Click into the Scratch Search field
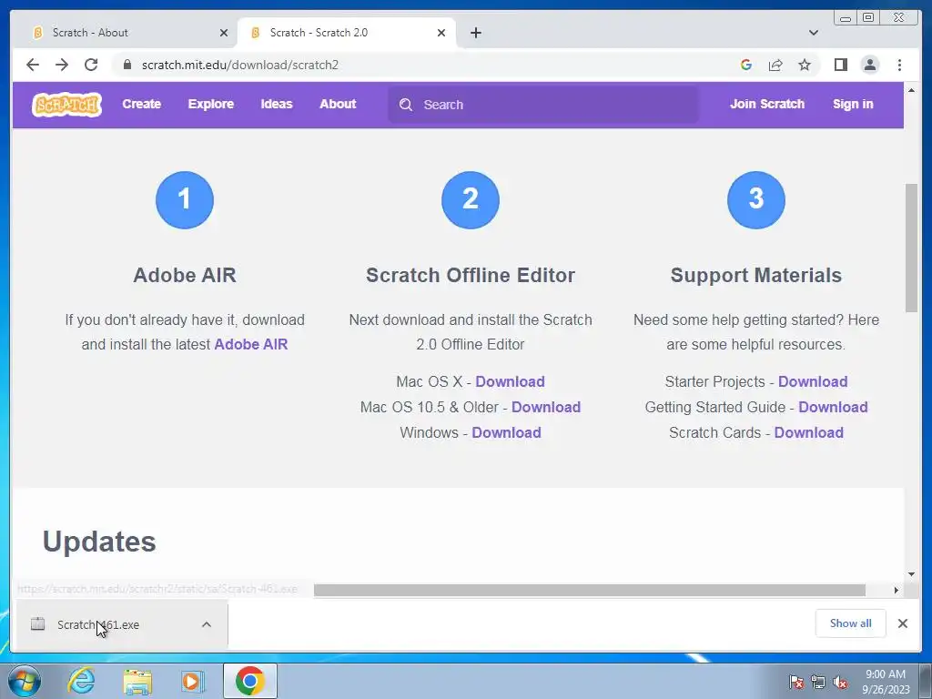The width and height of the screenshot is (932, 699). coord(543,105)
